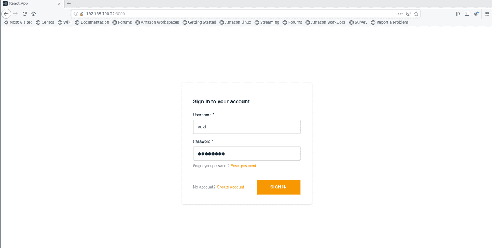492x248 pixels.
Task: Show site information for the address
Action: [x=76, y=14]
